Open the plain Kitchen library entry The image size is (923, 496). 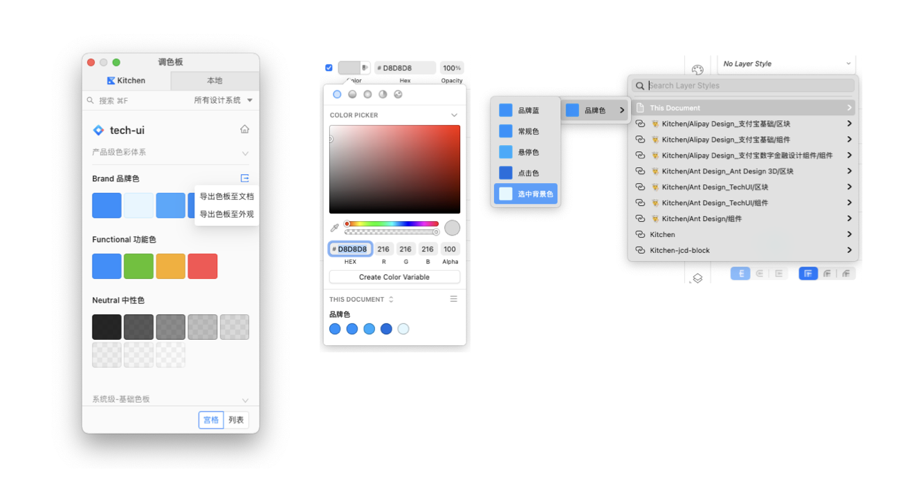743,234
